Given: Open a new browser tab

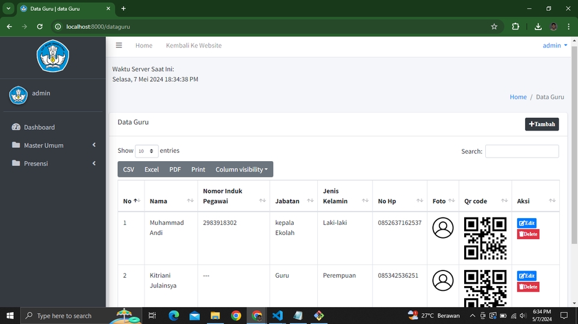Looking at the screenshot, I should pyautogui.click(x=123, y=8).
